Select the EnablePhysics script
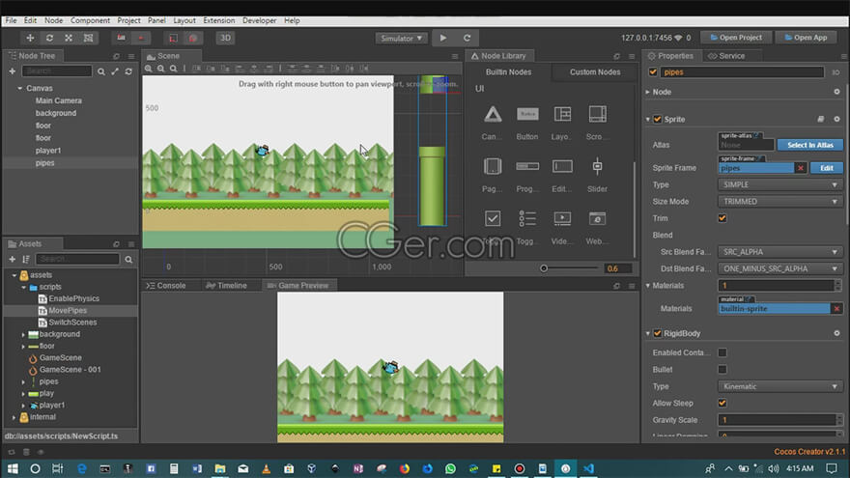Viewport: 850px width, 478px height. [73, 298]
